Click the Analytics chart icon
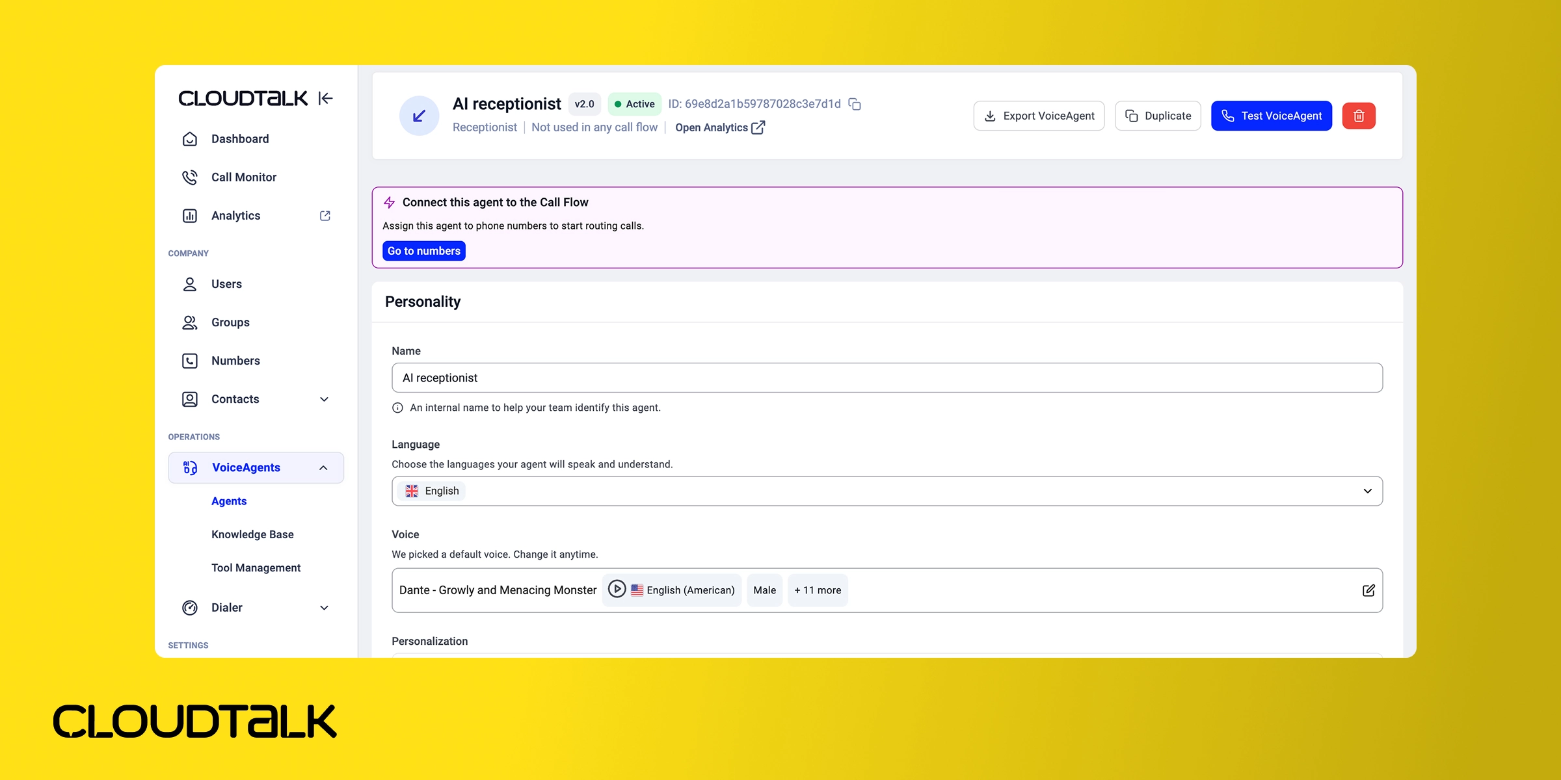Image resolution: width=1561 pixels, height=780 pixels. (x=190, y=216)
